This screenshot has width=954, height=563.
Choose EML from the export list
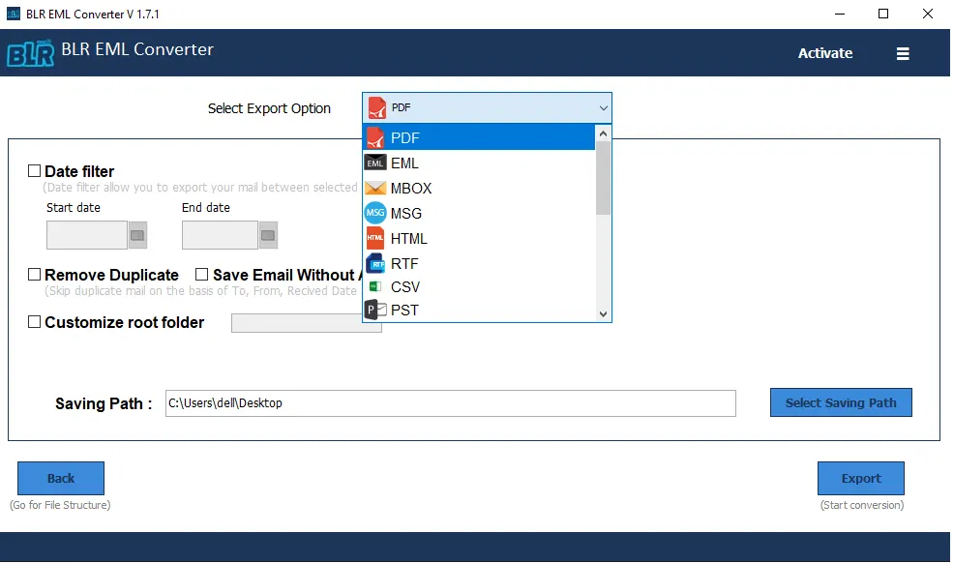479,163
